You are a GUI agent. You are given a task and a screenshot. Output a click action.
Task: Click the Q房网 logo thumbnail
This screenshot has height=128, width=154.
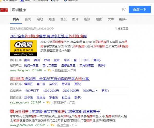(22, 48)
